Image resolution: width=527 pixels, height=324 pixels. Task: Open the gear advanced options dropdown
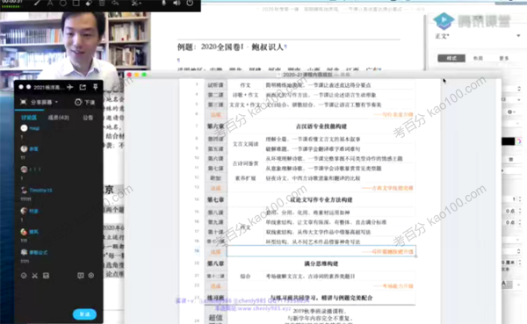click(x=511, y=112)
